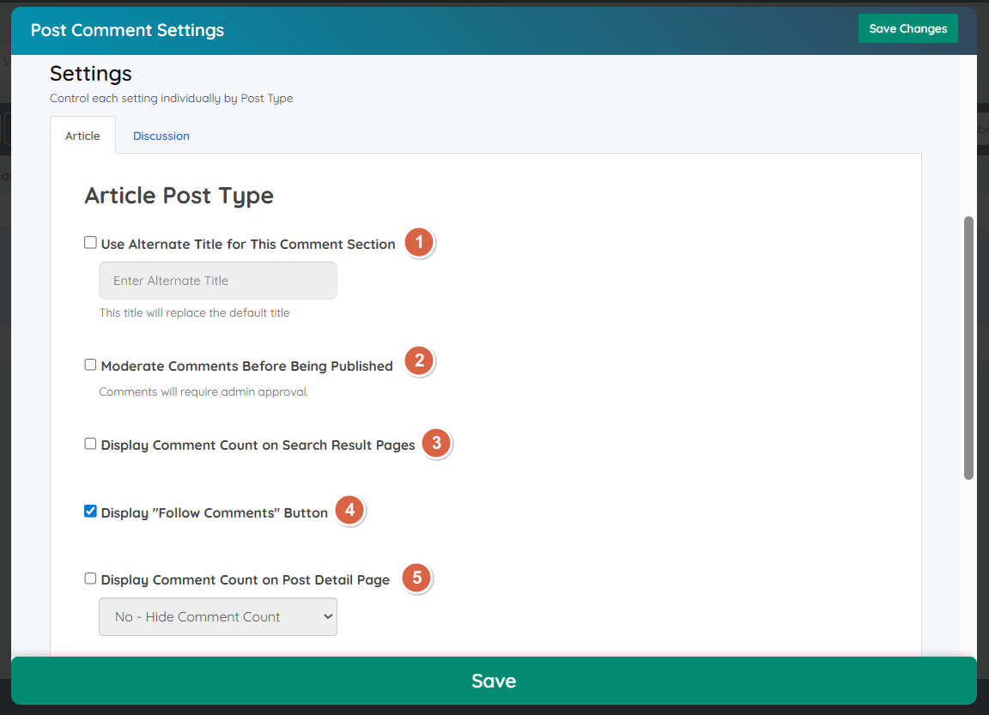989x715 pixels.
Task: Open the Discussion tab
Action: coord(161,136)
